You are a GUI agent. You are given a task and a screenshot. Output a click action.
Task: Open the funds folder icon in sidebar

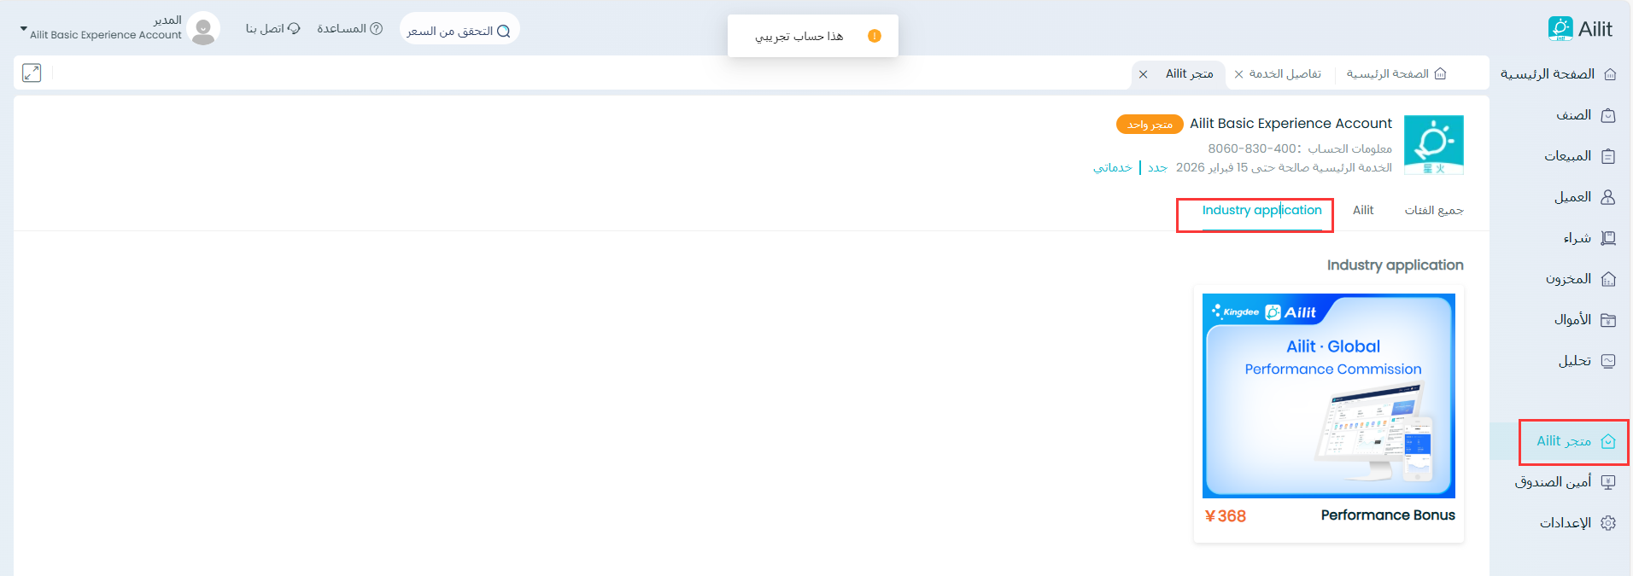[x=1608, y=320]
